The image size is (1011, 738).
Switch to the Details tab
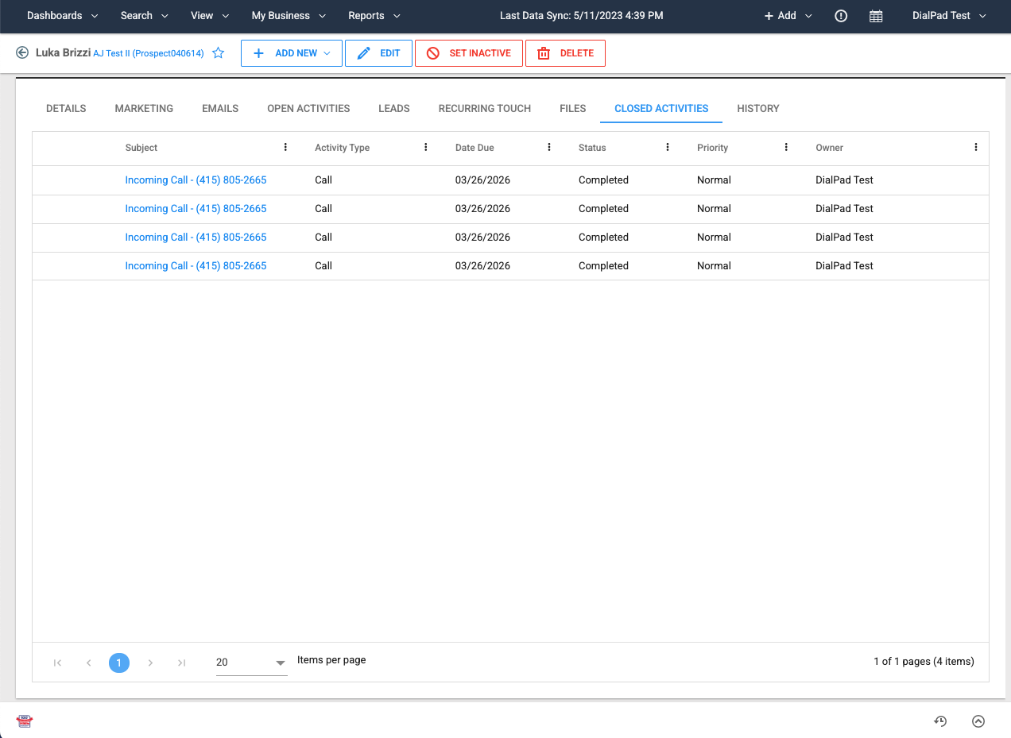pos(66,108)
